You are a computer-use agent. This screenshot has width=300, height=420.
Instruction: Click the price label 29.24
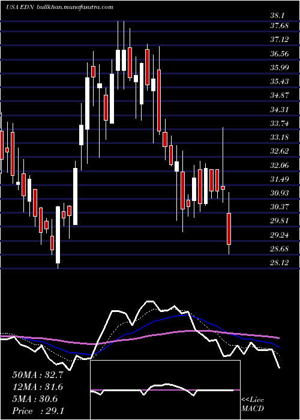(280, 235)
